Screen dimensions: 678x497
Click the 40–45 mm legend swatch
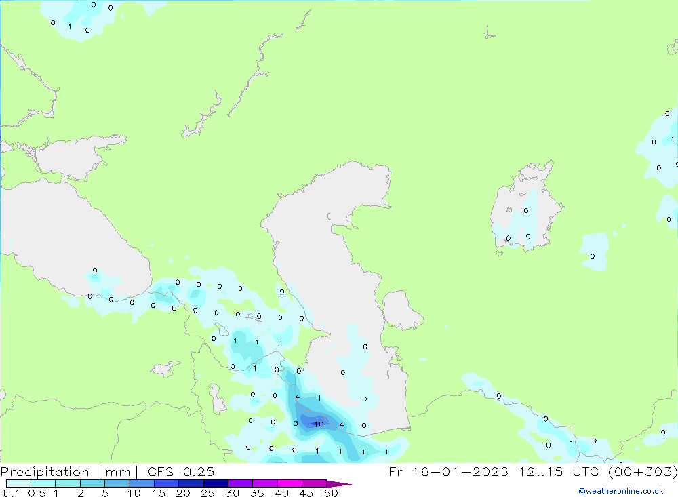pos(290,483)
